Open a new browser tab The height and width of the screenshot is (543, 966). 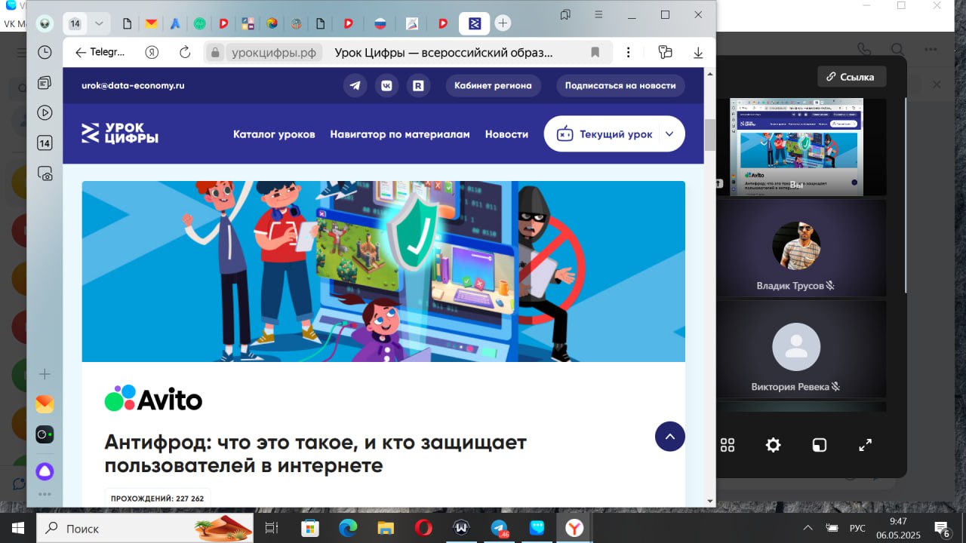(503, 23)
